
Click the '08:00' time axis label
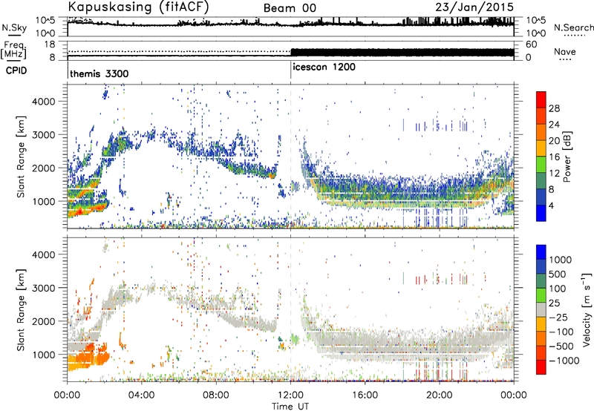coord(215,395)
